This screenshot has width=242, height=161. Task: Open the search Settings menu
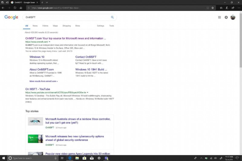(x=100, y=26)
